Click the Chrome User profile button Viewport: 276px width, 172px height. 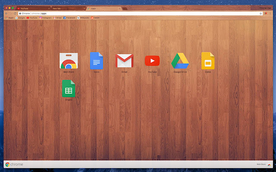coord(266,8)
